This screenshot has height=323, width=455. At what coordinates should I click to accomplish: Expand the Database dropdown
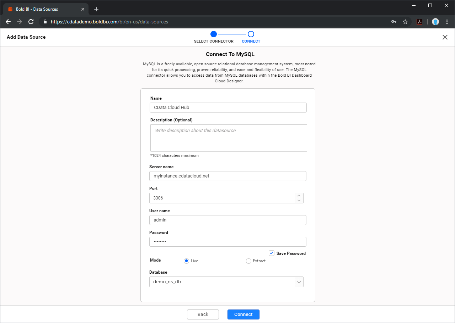(x=299, y=282)
